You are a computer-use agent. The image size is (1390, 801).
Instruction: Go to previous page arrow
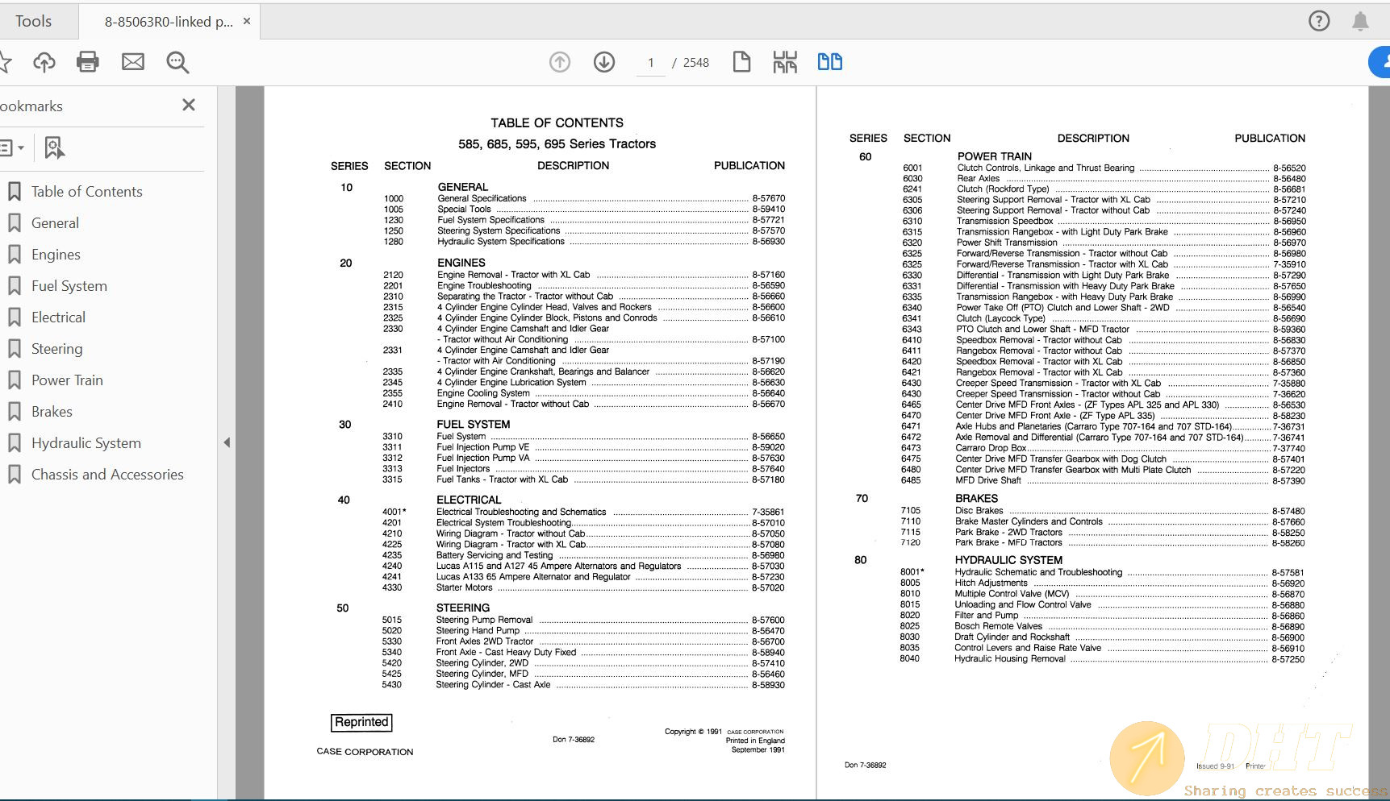(560, 62)
